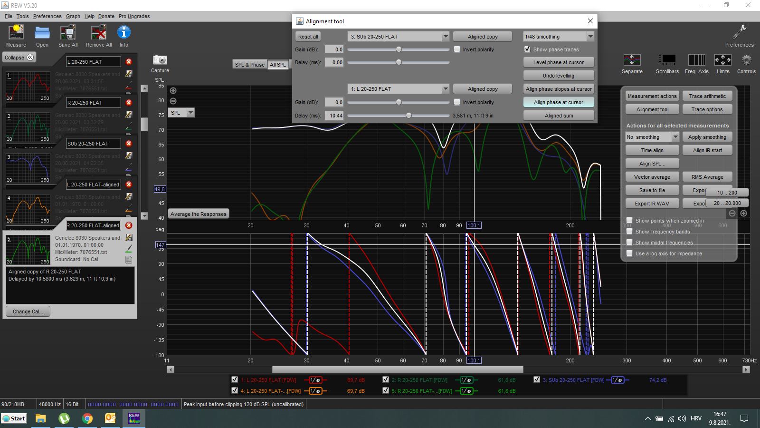Viewport: 760px width, 428px height.
Task: Click Level phase at cursor
Action: point(559,62)
